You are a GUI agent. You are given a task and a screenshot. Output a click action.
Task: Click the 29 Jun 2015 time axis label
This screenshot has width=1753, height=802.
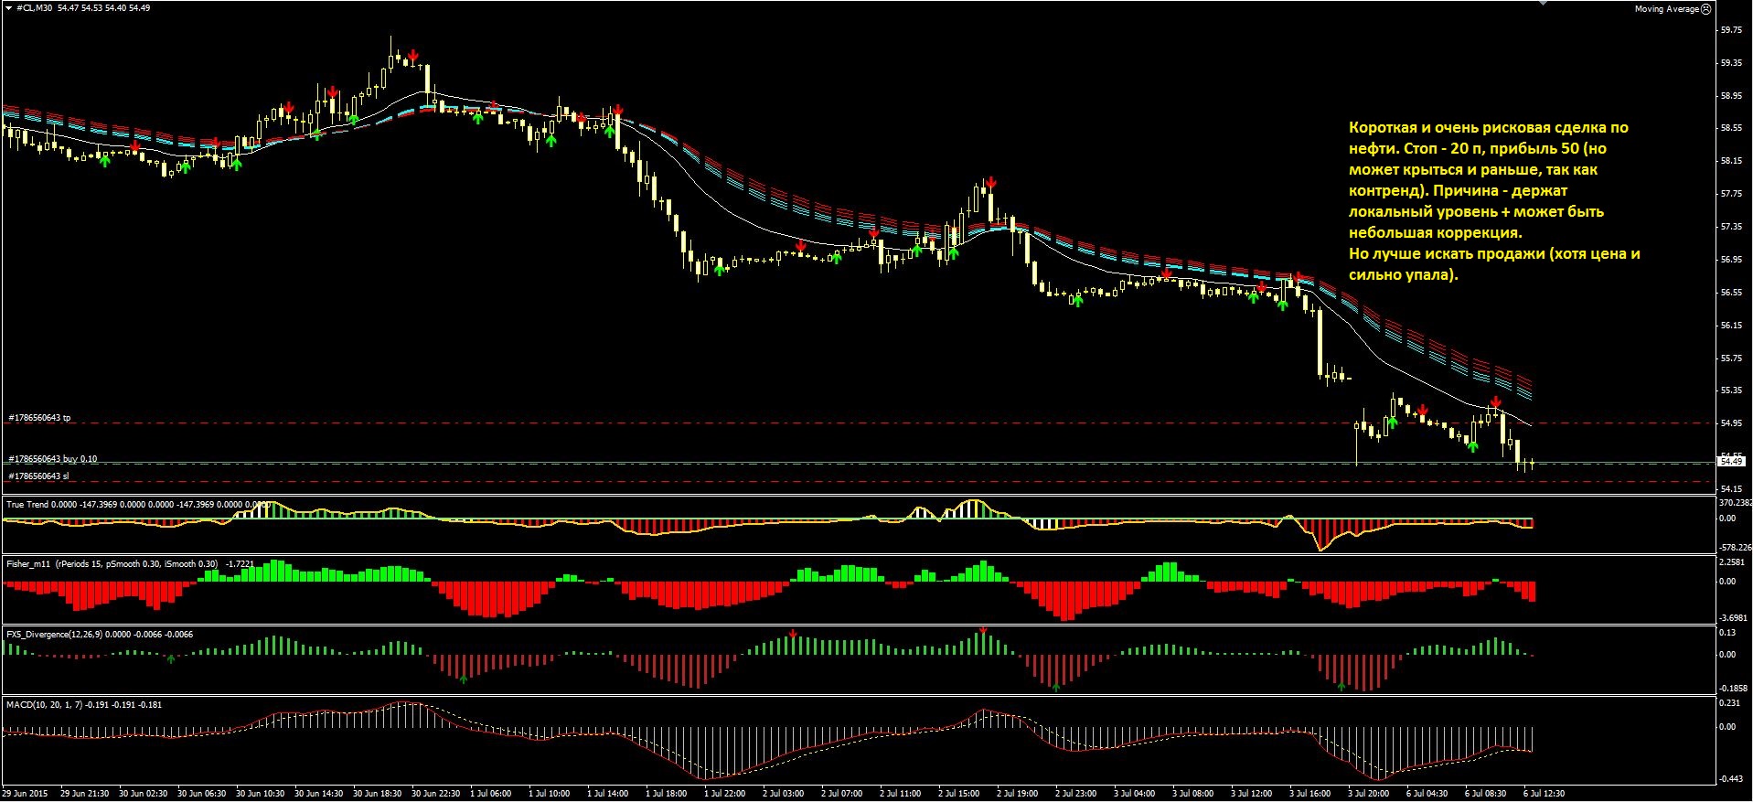tap(25, 794)
